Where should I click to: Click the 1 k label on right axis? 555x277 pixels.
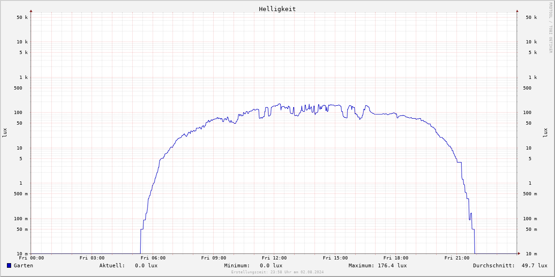533,78
